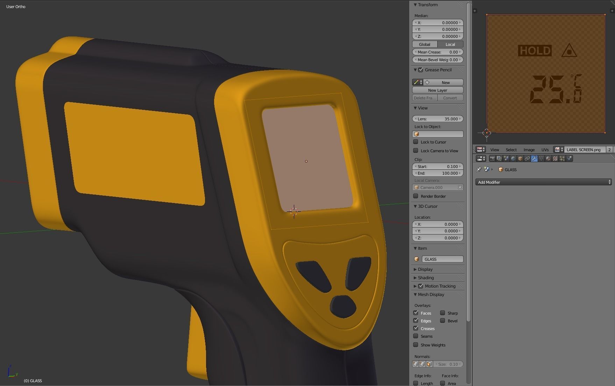
Task: Enable Lock Camera to View
Action: click(x=416, y=150)
